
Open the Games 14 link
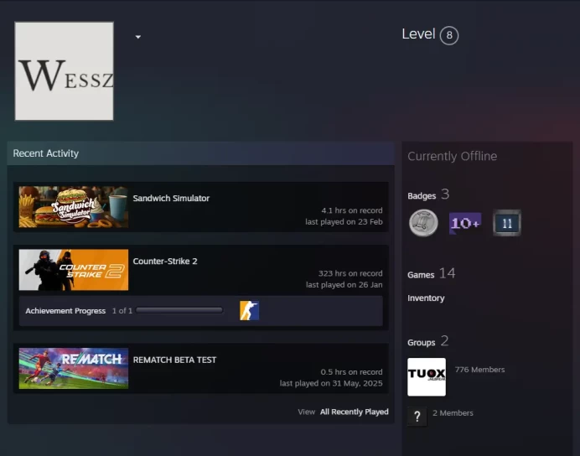pos(432,273)
